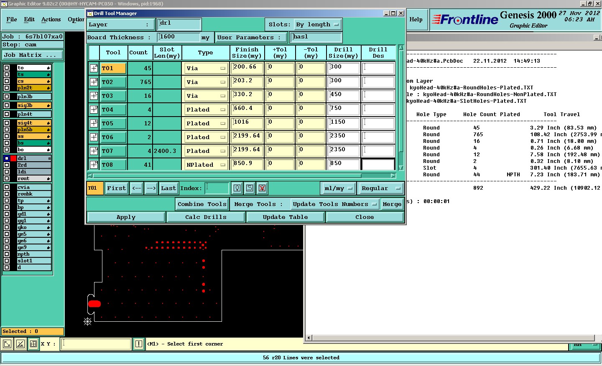Open the T04 Type 'Plated' dropdown
The width and height of the screenshot is (602, 366).
click(206, 109)
